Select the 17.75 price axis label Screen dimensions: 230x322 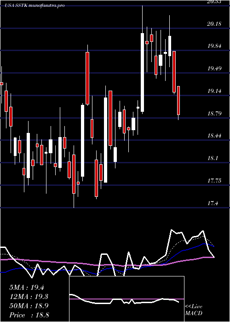coord(214,181)
